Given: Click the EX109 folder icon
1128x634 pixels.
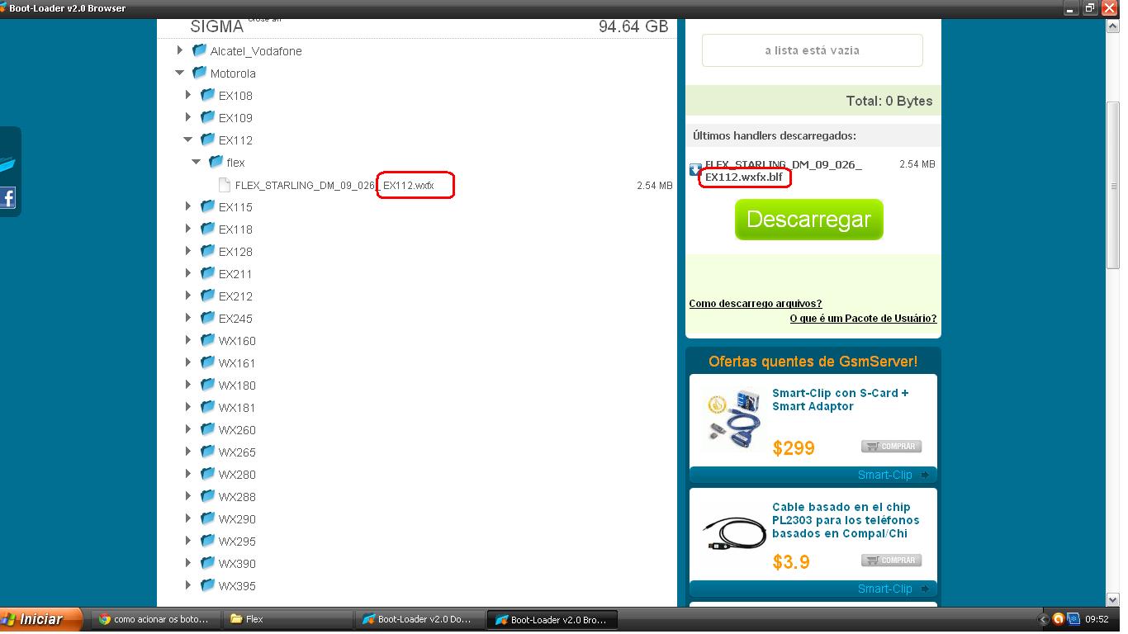Looking at the screenshot, I should point(208,117).
